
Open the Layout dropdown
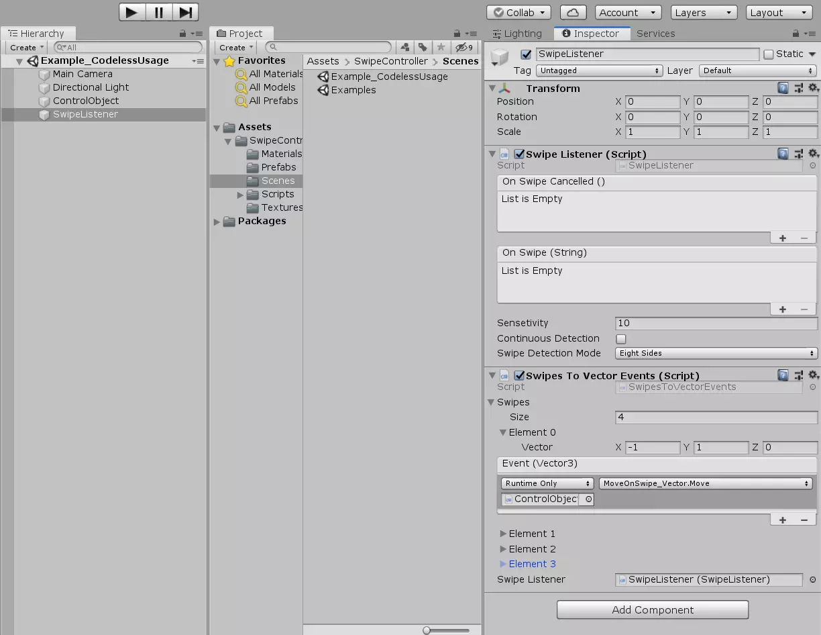[x=779, y=13]
